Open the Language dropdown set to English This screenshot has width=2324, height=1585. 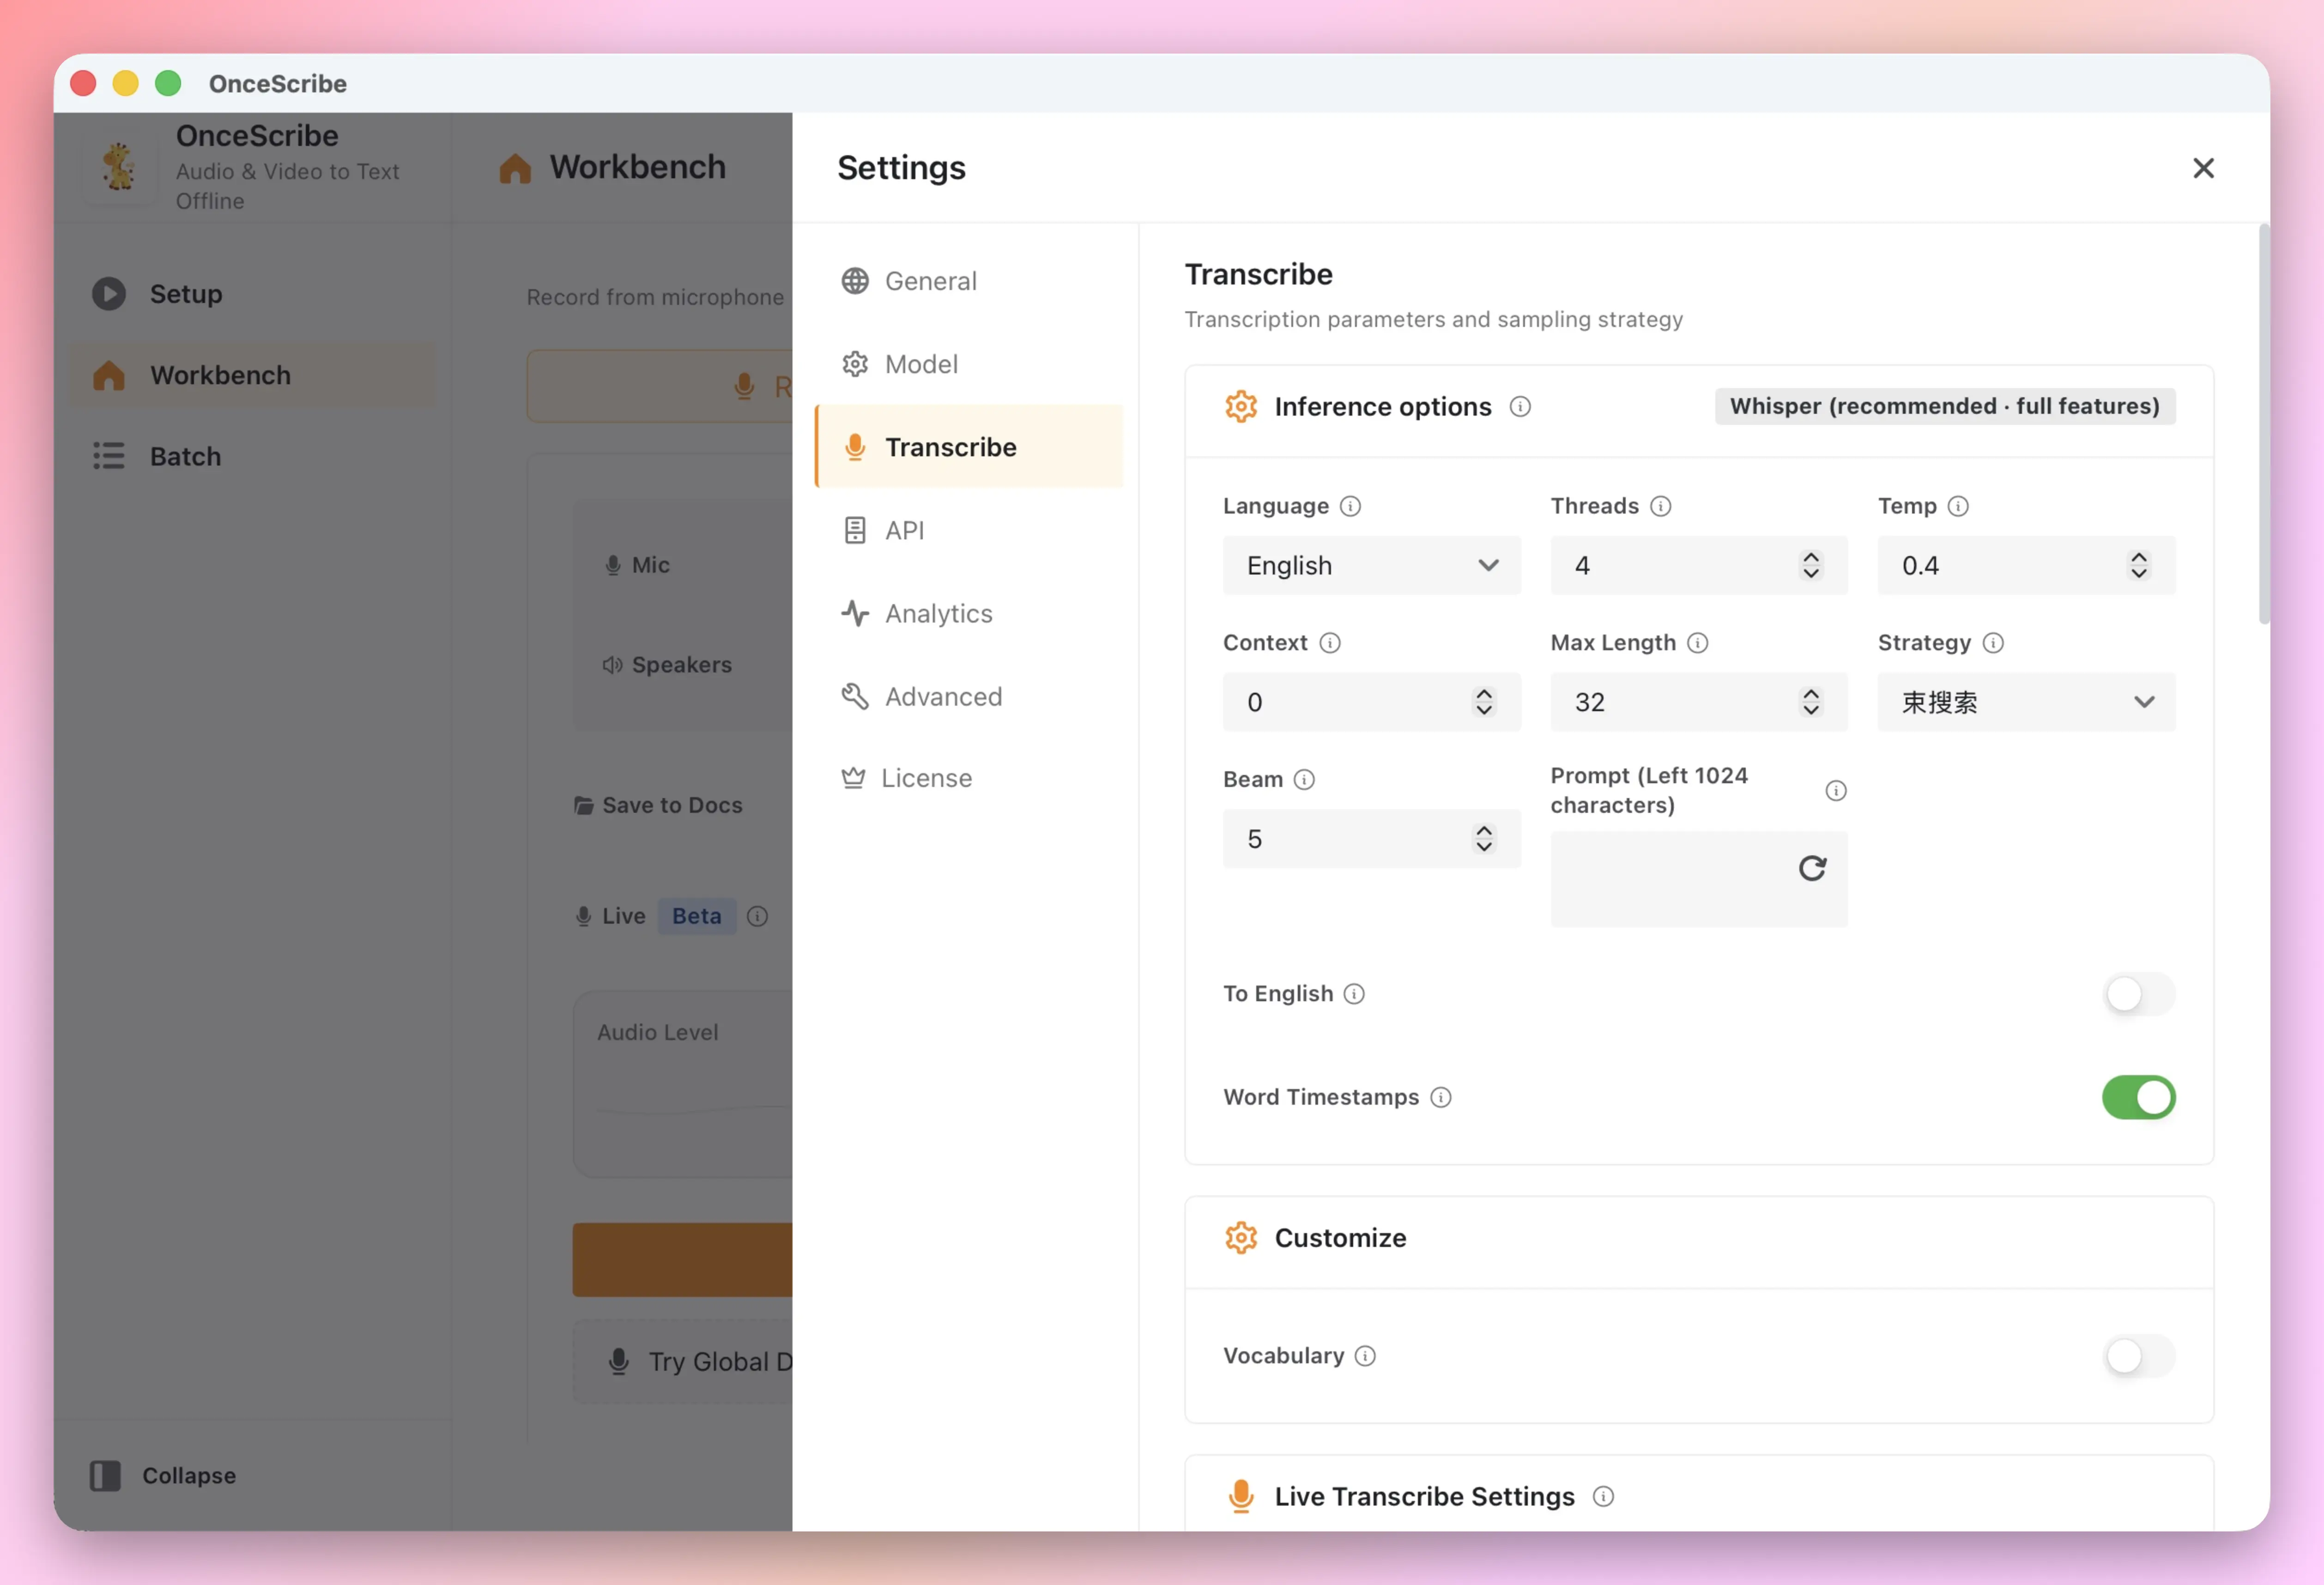[1371, 566]
